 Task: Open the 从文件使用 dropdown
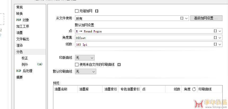click(187, 18)
